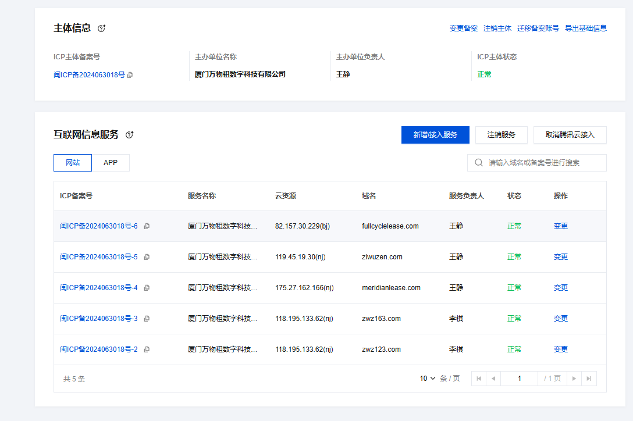This screenshot has width=633, height=421.
Task: Open record link 闽ICP备2024063018号-2
Action: pyautogui.click(x=99, y=349)
